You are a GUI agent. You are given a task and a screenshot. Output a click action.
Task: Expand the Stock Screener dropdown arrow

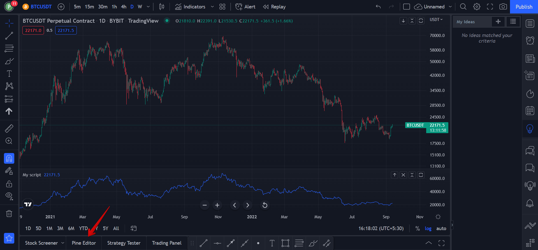click(x=63, y=243)
